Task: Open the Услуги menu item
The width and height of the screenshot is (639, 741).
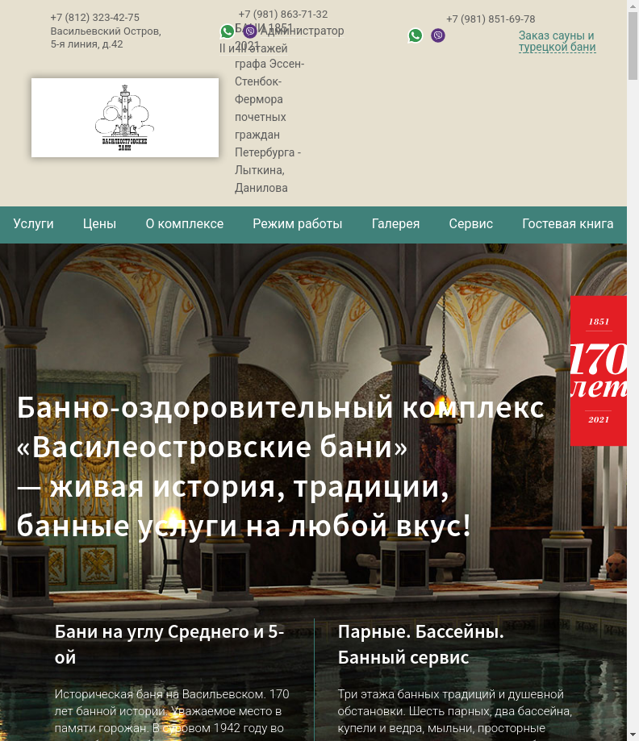Action: click(34, 224)
